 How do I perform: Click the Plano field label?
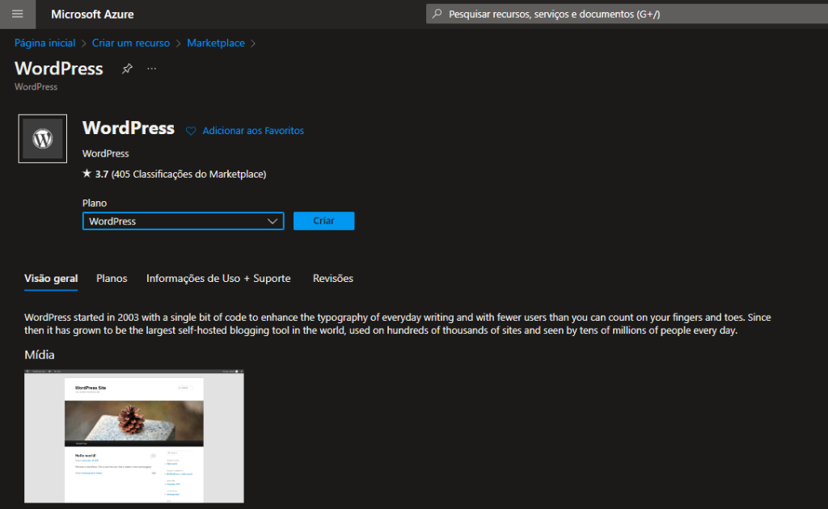(95, 203)
